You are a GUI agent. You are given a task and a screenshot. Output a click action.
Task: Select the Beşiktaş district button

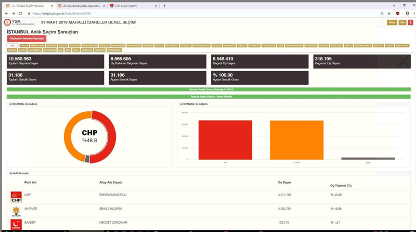click(x=148, y=46)
